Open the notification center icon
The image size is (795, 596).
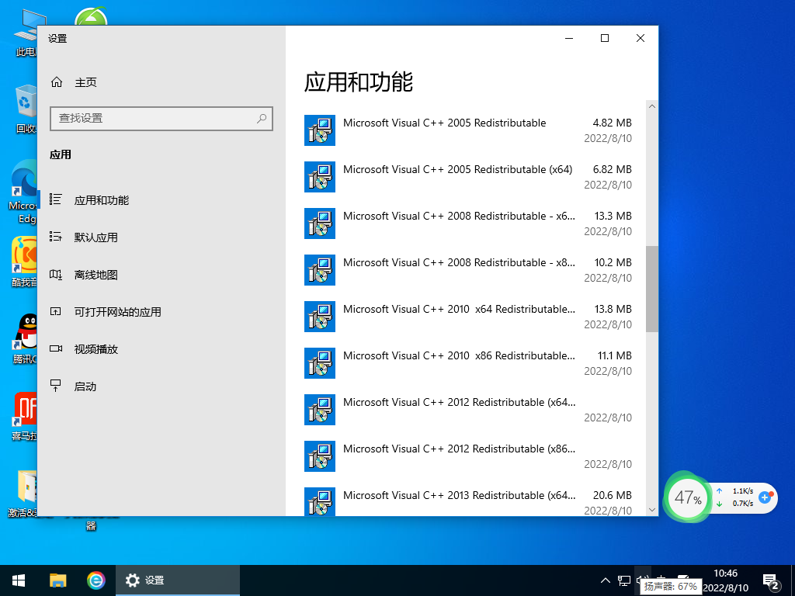tap(770, 580)
